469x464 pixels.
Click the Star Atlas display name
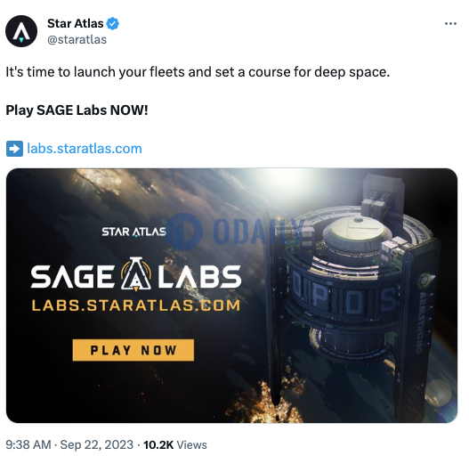coord(76,23)
